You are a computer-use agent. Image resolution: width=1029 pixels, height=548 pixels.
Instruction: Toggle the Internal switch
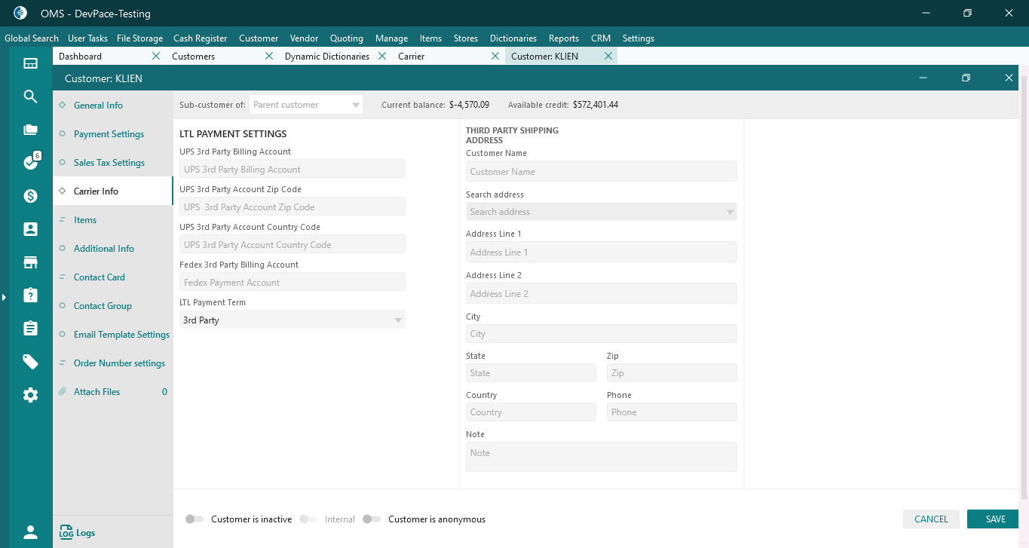pyautogui.click(x=308, y=519)
